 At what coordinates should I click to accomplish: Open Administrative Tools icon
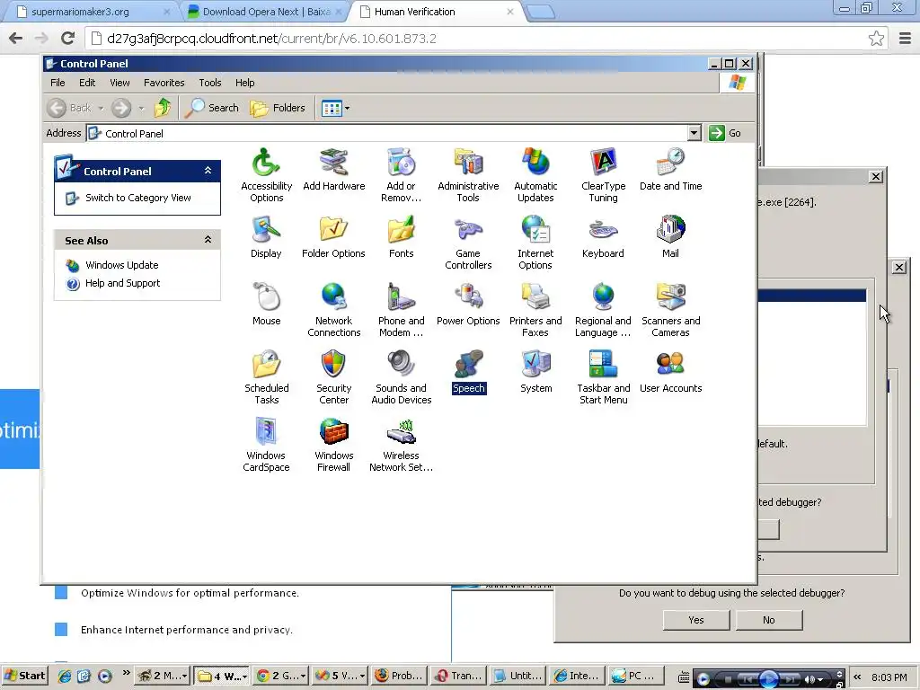tap(468, 175)
